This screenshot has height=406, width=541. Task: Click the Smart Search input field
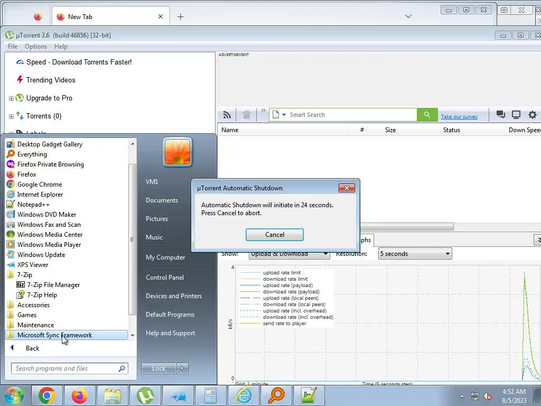352,115
